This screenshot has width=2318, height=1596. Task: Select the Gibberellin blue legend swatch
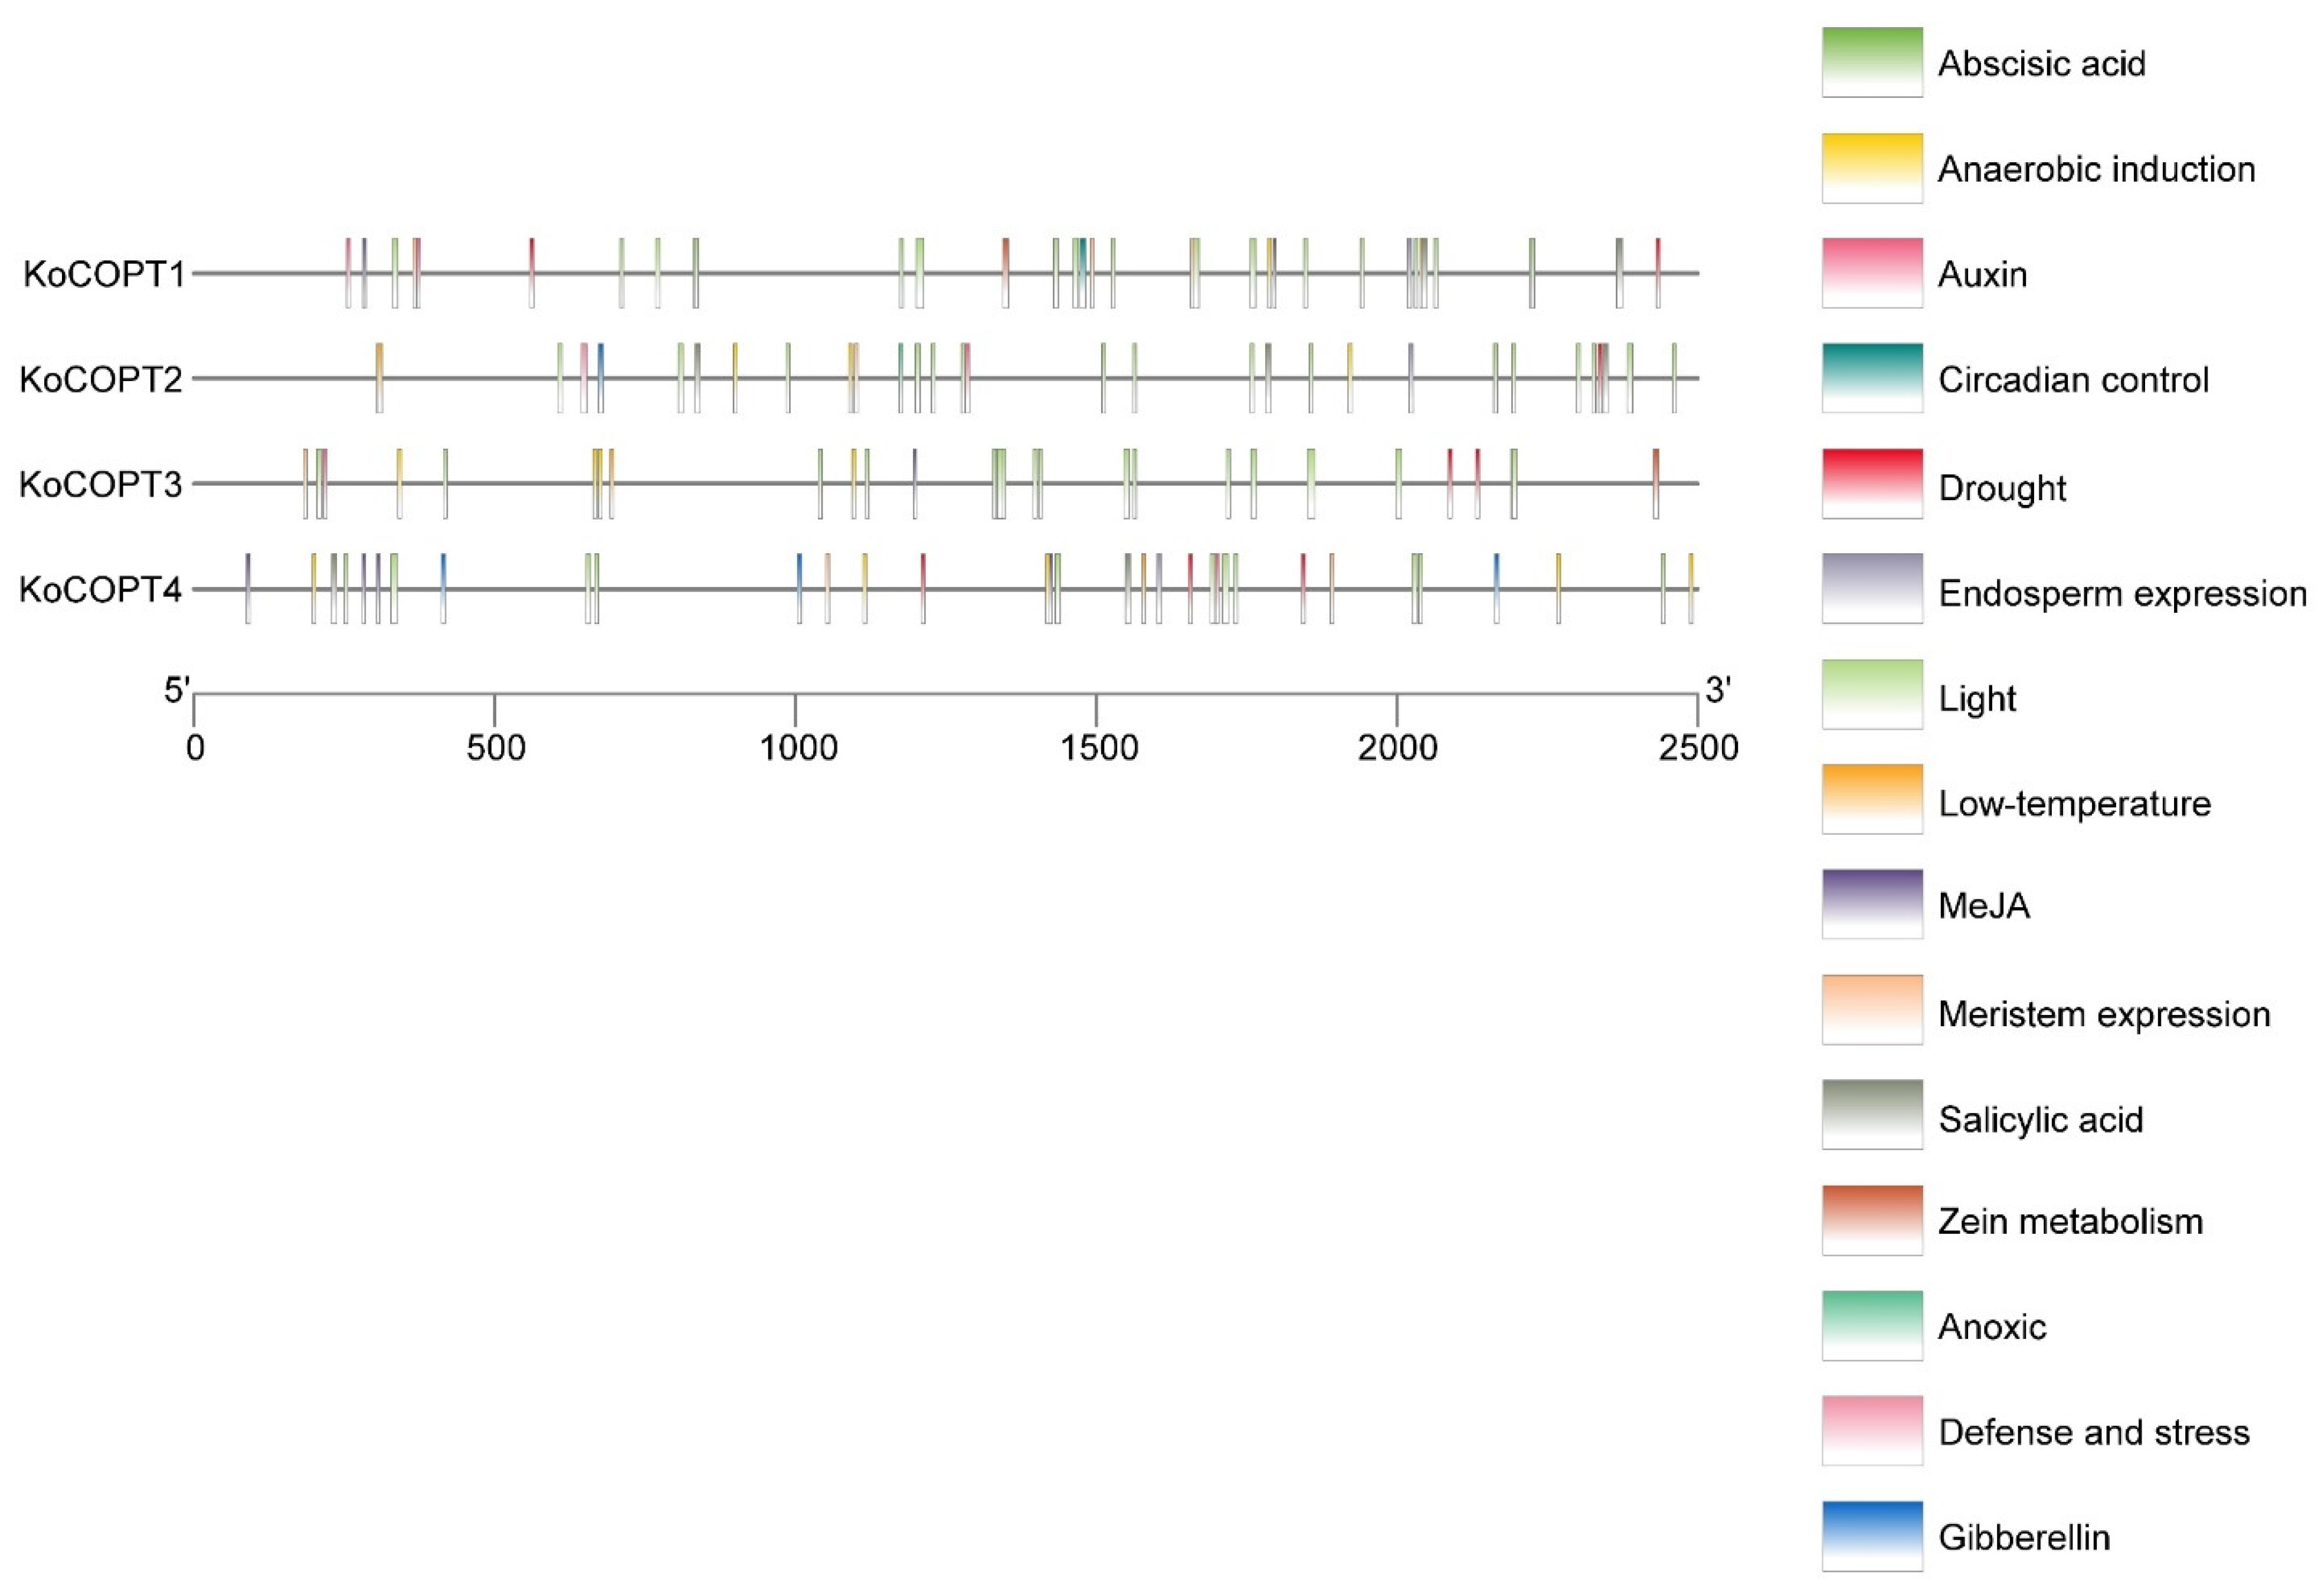pyautogui.click(x=1871, y=1536)
